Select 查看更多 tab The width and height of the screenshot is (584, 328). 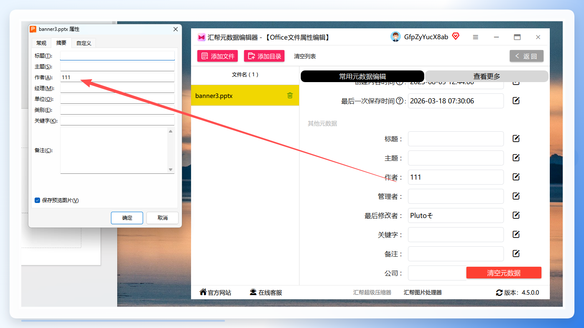coord(486,76)
